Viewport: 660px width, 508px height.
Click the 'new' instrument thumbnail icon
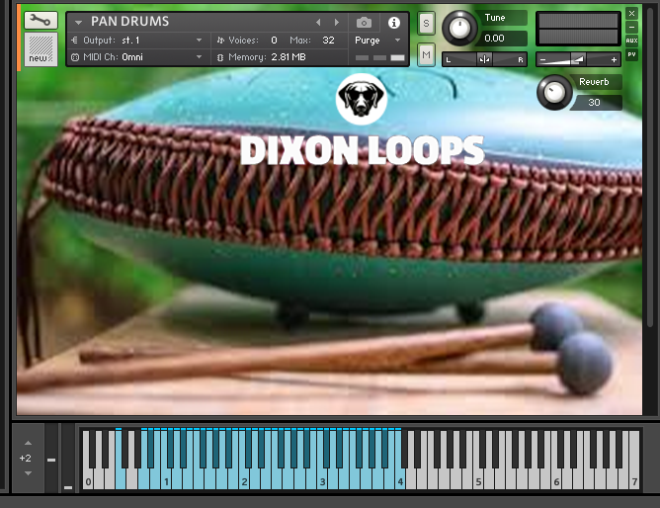[x=41, y=48]
